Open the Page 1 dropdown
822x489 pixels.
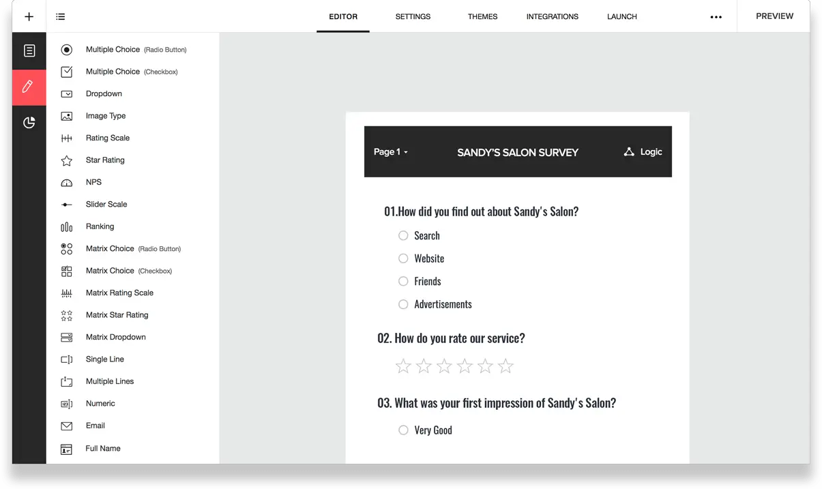390,151
